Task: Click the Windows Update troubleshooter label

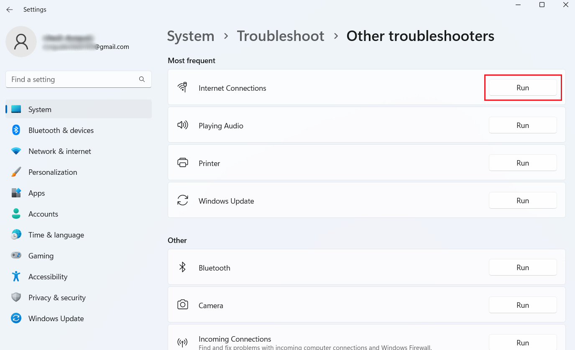Action: pyautogui.click(x=226, y=201)
